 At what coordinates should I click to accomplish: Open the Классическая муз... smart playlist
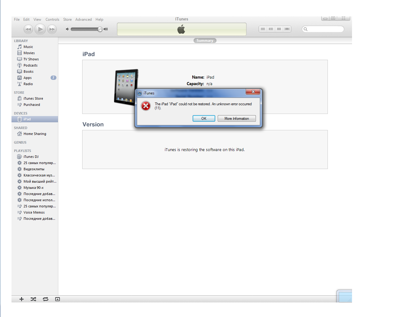[39, 175]
